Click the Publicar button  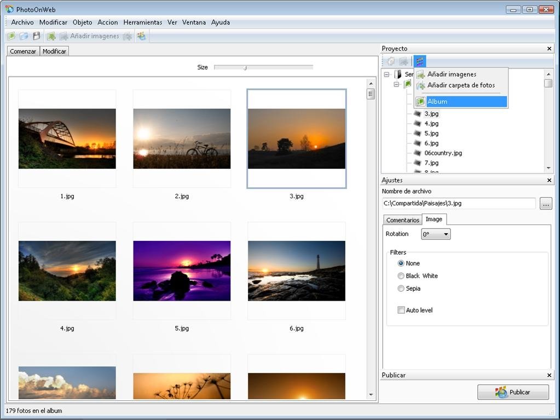tap(513, 392)
